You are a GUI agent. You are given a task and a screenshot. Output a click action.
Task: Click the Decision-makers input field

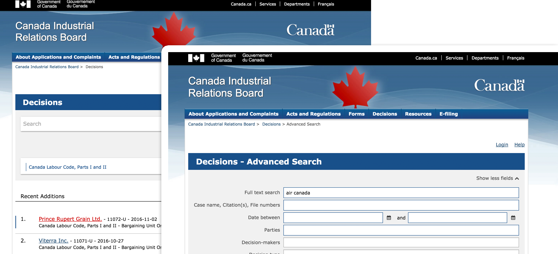point(401,242)
